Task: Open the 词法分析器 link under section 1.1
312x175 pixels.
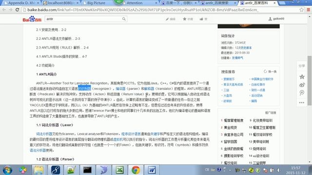Action: (x=44, y=134)
